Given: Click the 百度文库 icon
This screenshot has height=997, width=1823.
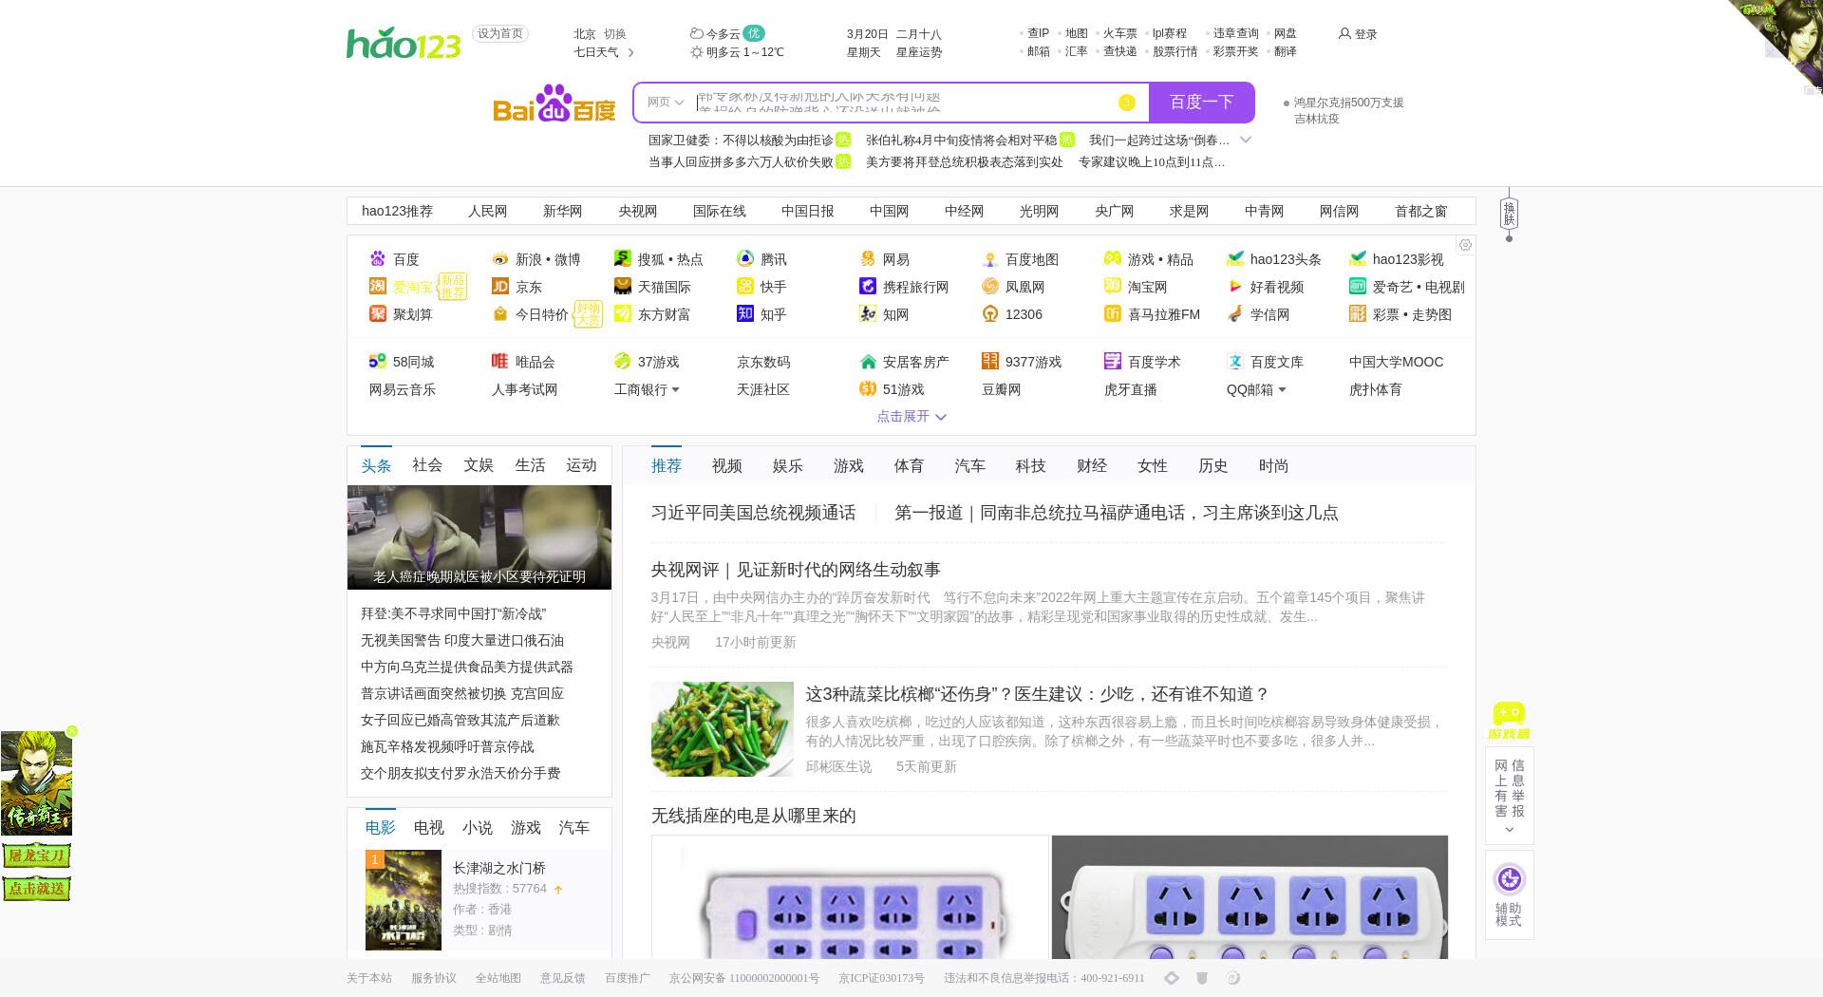Looking at the screenshot, I should [1235, 361].
